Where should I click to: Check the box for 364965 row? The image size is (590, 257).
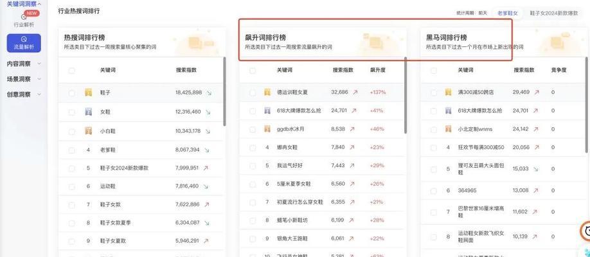[x=433, y=191]
